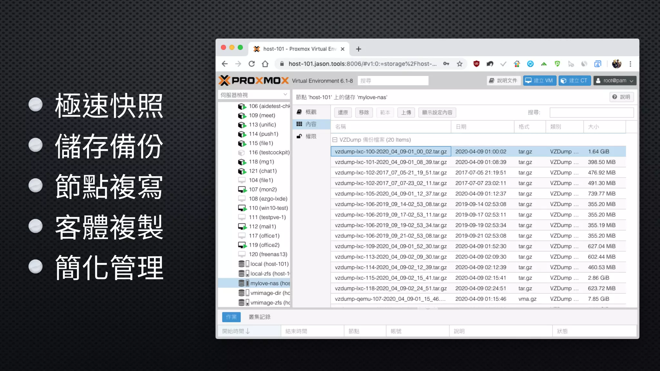Open a new browser tab
Viewport: 660px width, 371px height.
coord(358,49)
